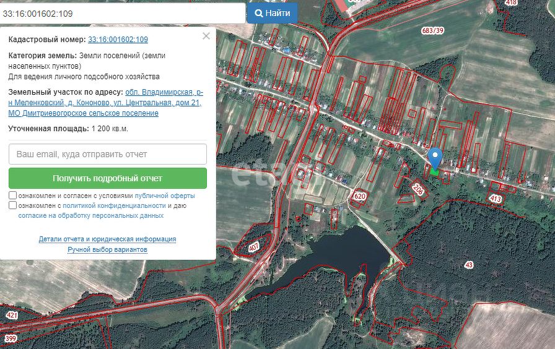
Task: Click map label 399
Action: [x=11, y=338]
